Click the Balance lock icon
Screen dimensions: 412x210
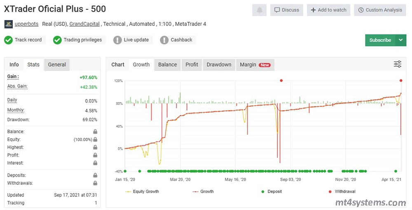95,132
